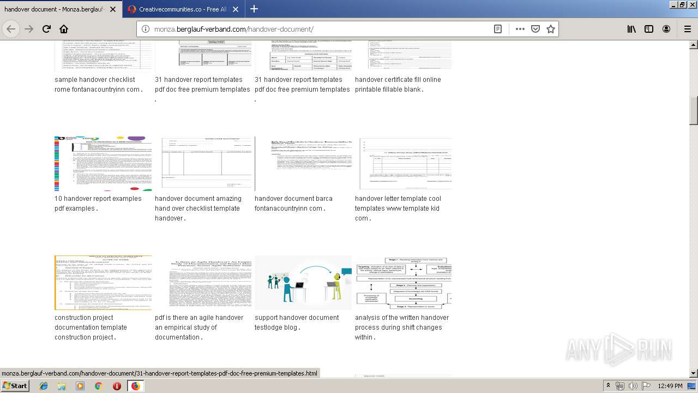This screenshot has width=698, height=393.
Task: Select Firefox taskbar button
Action: 135,386
